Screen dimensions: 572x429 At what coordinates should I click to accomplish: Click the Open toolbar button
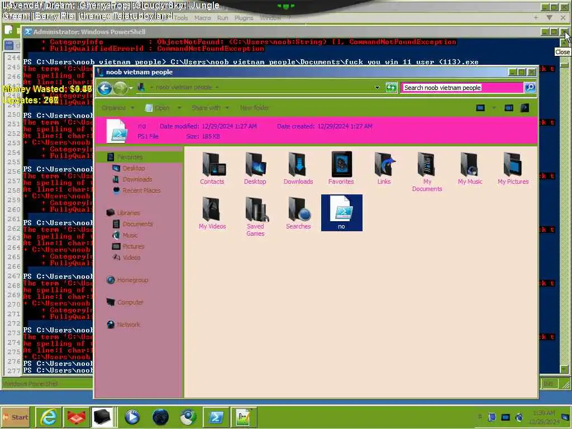pyautogui.click(x=158, y=108)
